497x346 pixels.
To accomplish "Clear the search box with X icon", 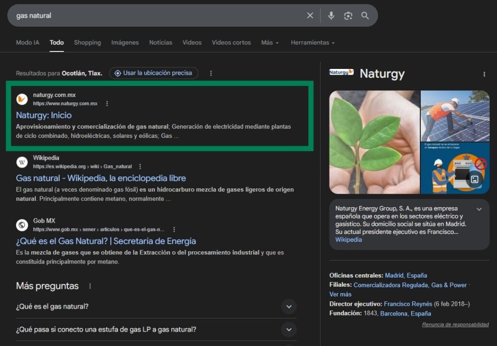I will coord(310,16).
